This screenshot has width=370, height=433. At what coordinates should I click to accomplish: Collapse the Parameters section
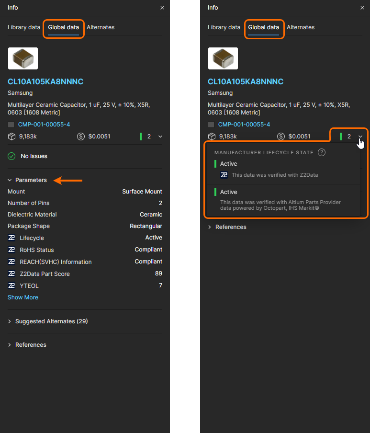click(10, 180)
